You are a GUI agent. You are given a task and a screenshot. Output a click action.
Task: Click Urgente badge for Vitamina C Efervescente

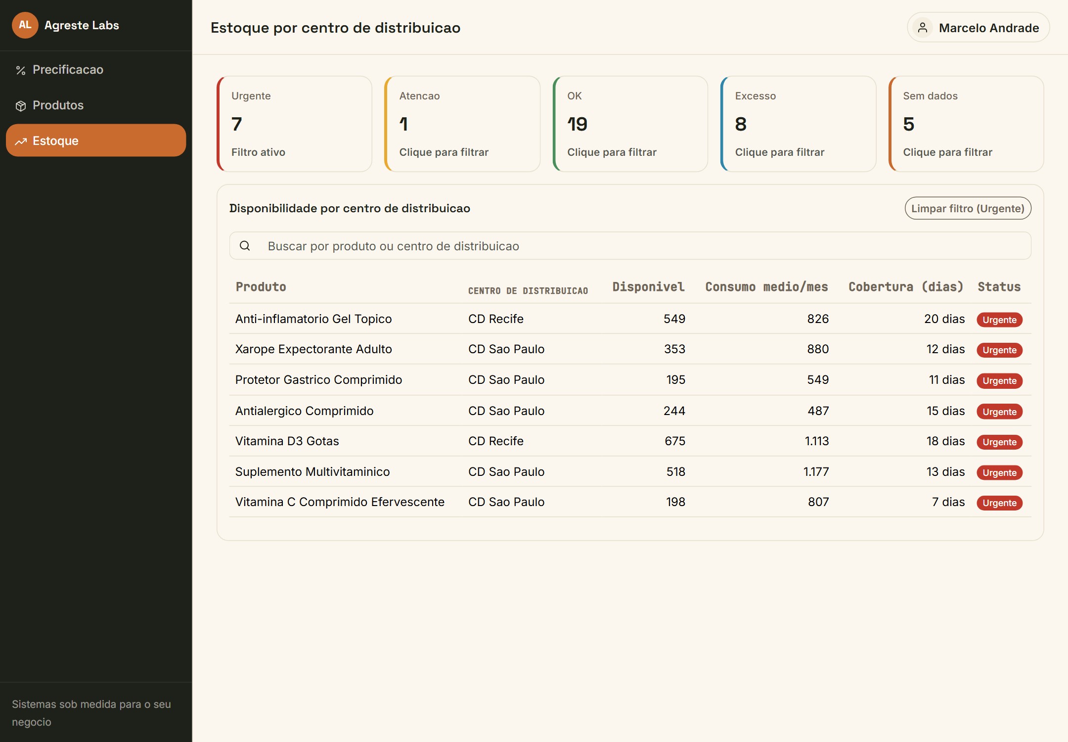click(999, 503)
